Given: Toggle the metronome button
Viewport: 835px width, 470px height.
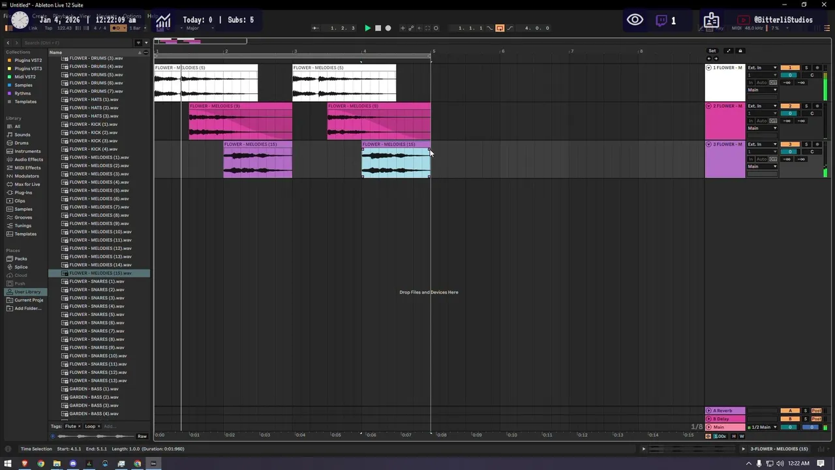Looking at the screenshot, I should [118, 28].
